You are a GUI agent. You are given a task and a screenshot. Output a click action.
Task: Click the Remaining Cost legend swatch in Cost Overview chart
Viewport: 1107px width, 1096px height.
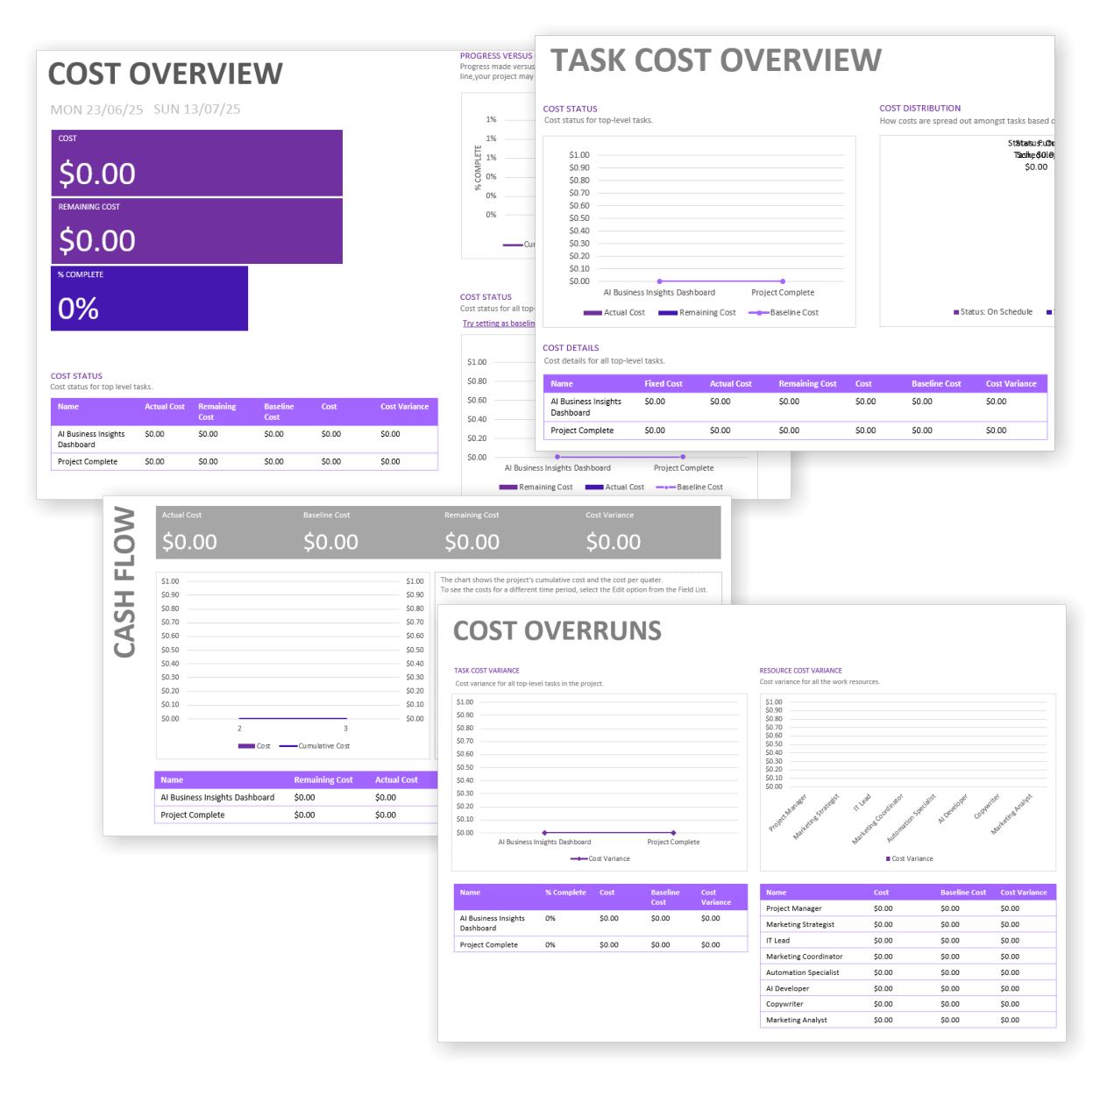[508, 488]
